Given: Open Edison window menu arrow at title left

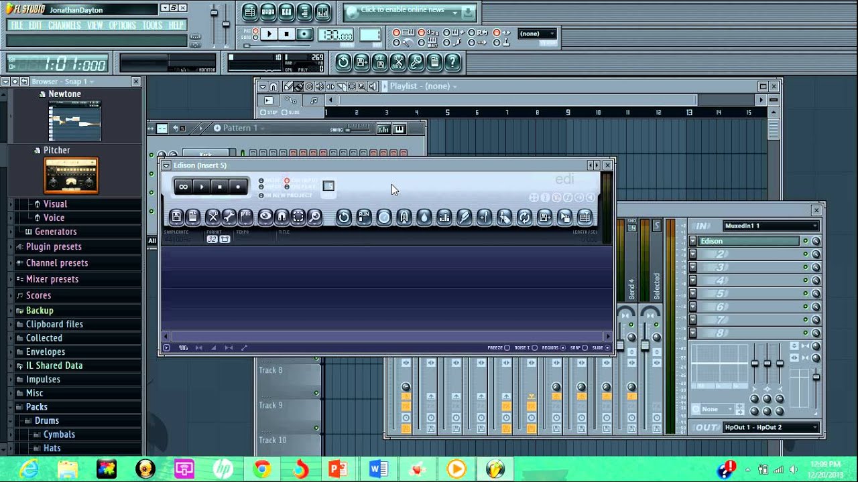Looking at the screenshot, I should tap(166, 165).
